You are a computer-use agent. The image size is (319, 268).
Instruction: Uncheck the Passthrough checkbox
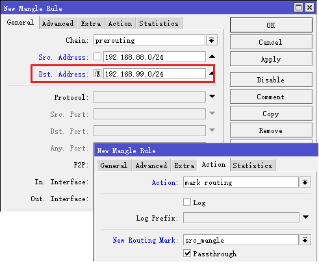(187, 253)
